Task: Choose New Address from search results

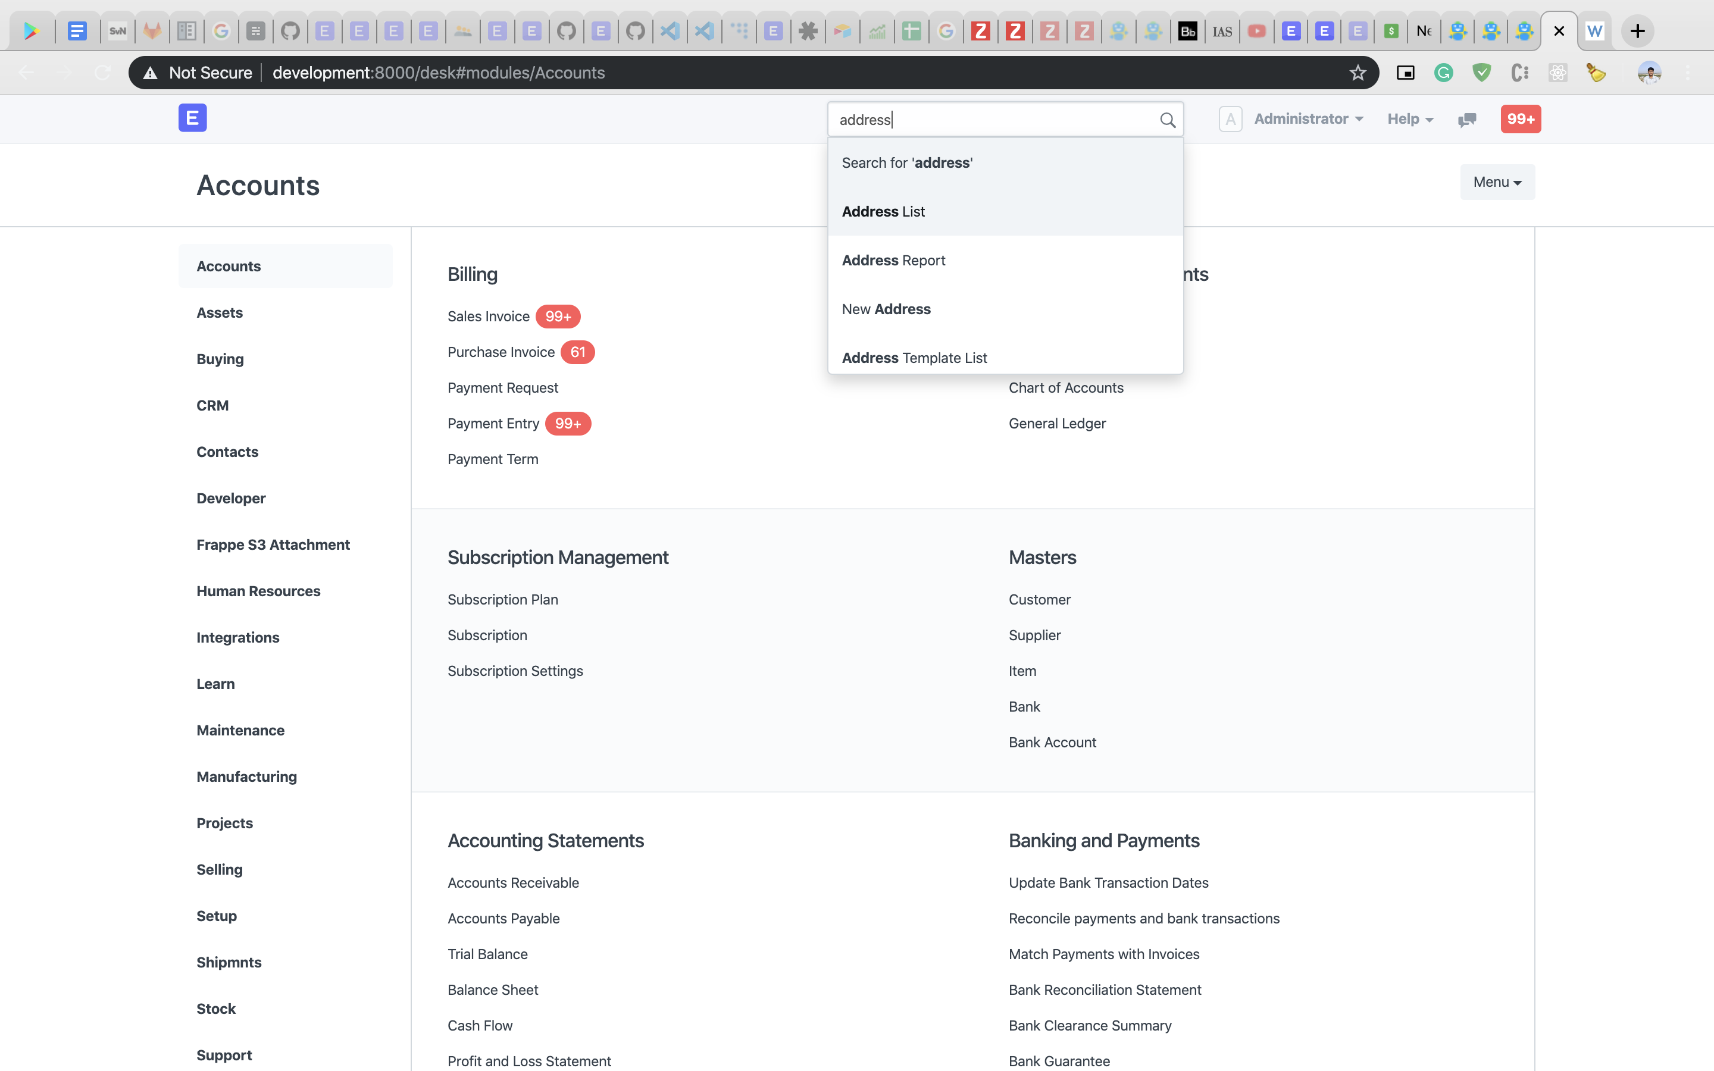Action: (1005, 309)
